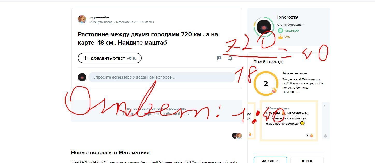Open the new question about 3/7 period
375x163 pixels.
click(x=155, y=162)
